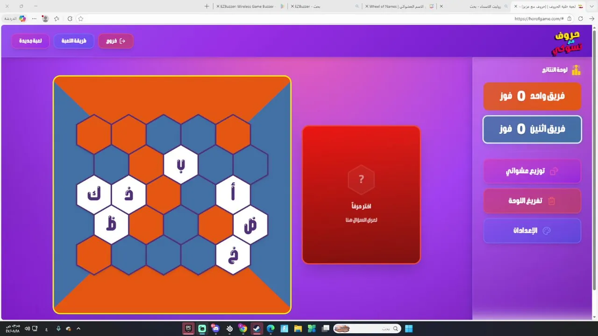The image size is (598, 336).
Task: Open the browser three-dots menu
Action: point(34,19)
